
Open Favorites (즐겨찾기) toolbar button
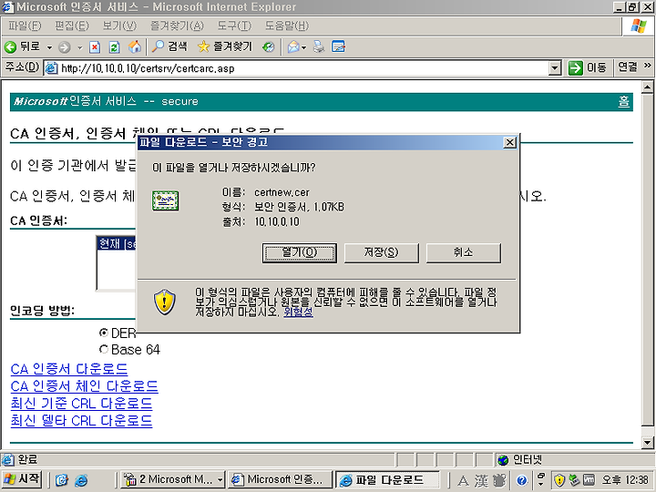[225, 46]
